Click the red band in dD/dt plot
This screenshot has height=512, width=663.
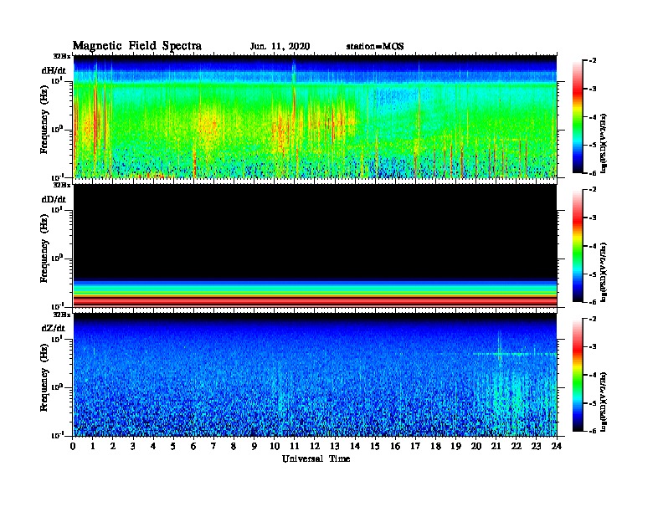pyautogui.click(x=315, y=301)
